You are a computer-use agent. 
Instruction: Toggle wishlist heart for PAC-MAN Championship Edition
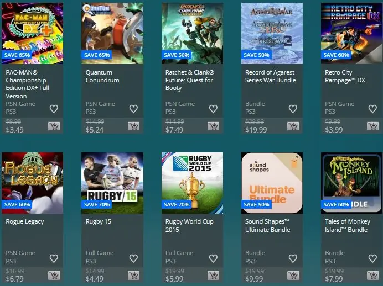(54, 109)
